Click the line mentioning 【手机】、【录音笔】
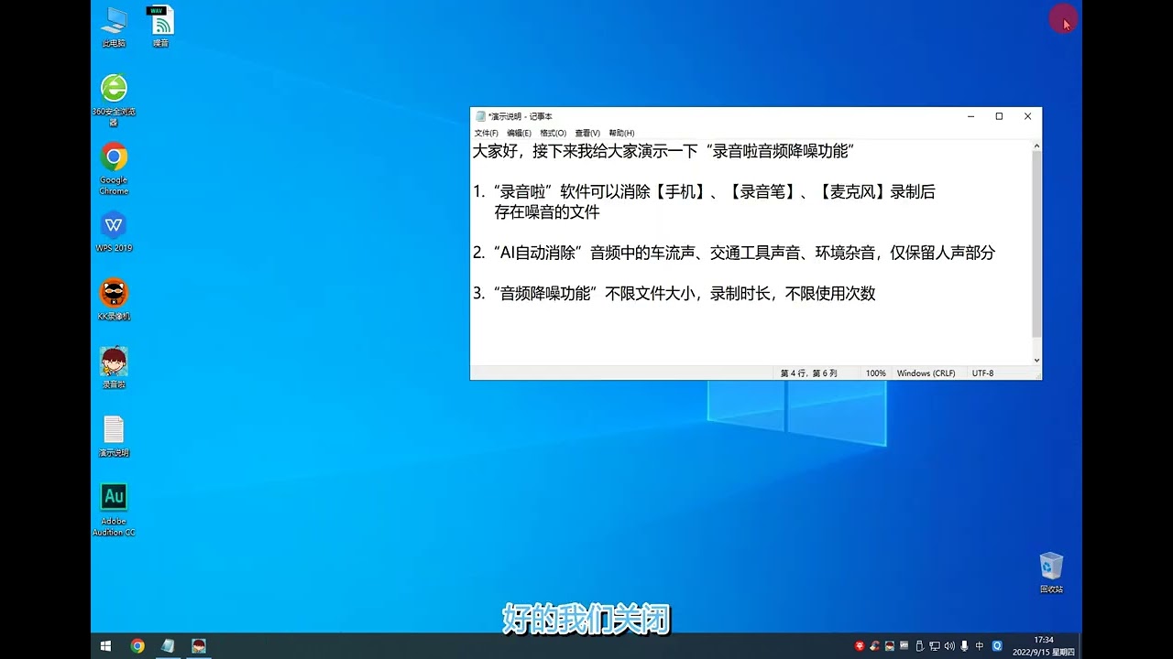Screen dimensions: 1173x659 point(704,192)
